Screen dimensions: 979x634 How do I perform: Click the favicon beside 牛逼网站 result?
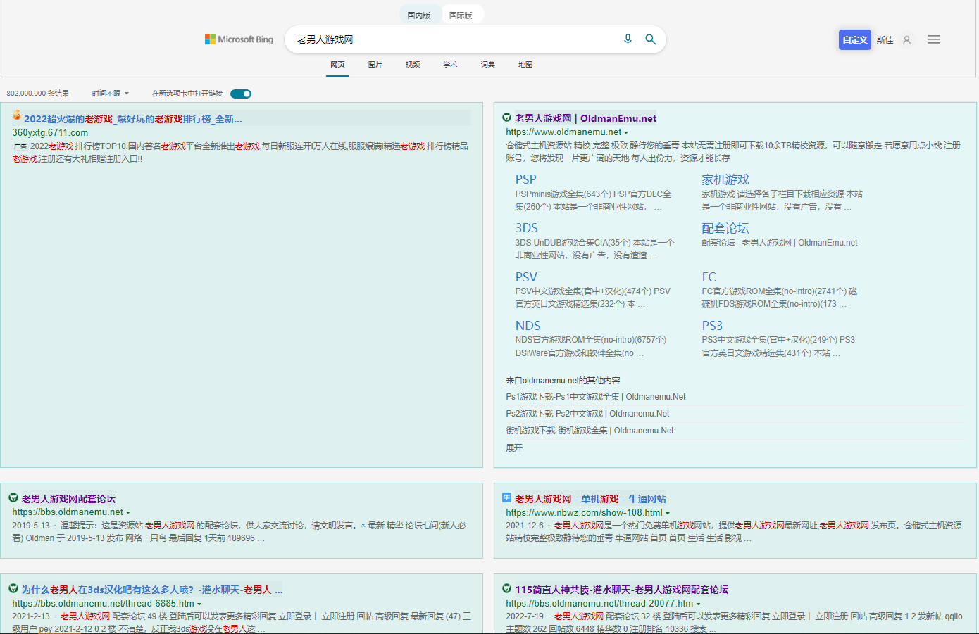point(506,497)
